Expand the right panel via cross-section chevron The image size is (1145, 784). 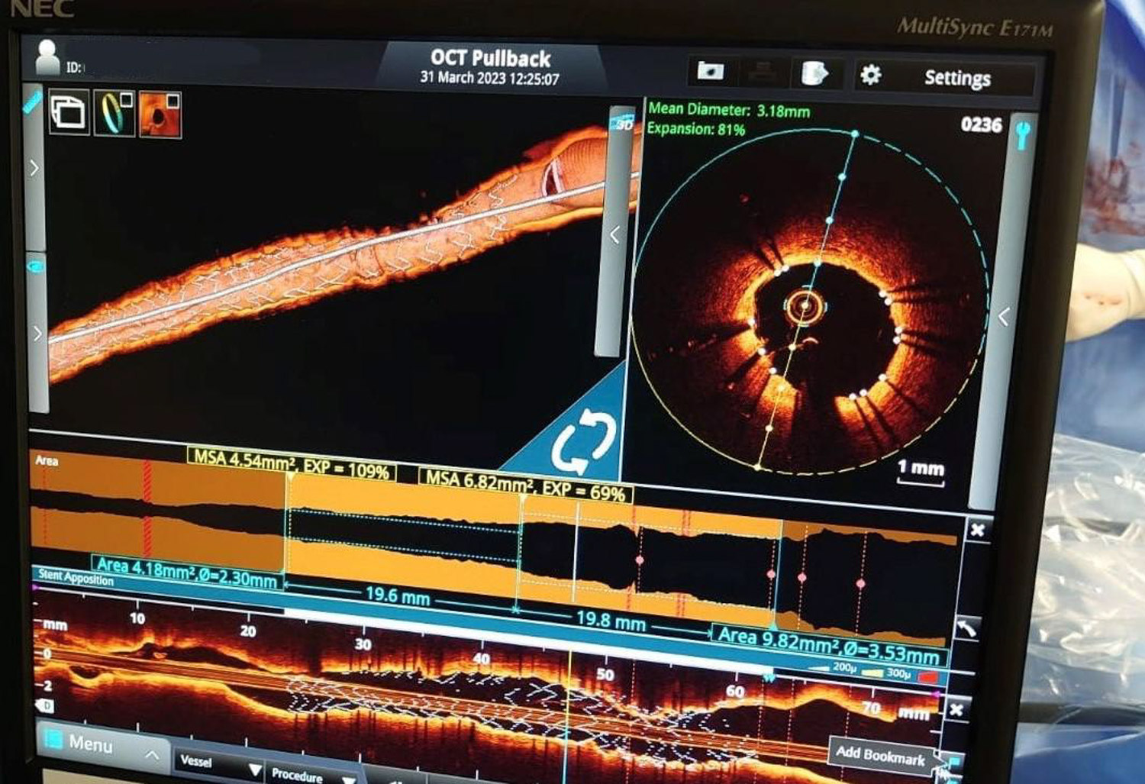(x=1005, y=317)
